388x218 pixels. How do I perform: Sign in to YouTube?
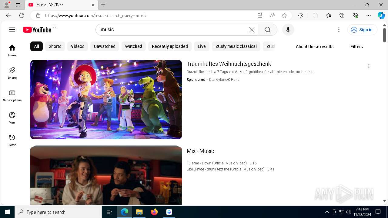(362, 30)
